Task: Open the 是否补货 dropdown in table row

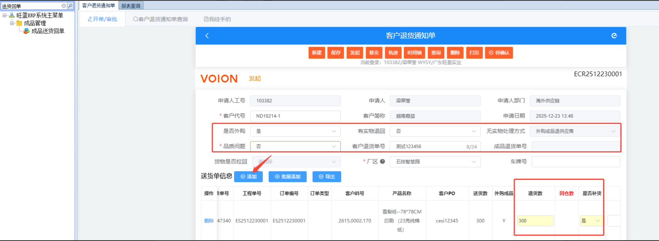Action: pos(590,221)
